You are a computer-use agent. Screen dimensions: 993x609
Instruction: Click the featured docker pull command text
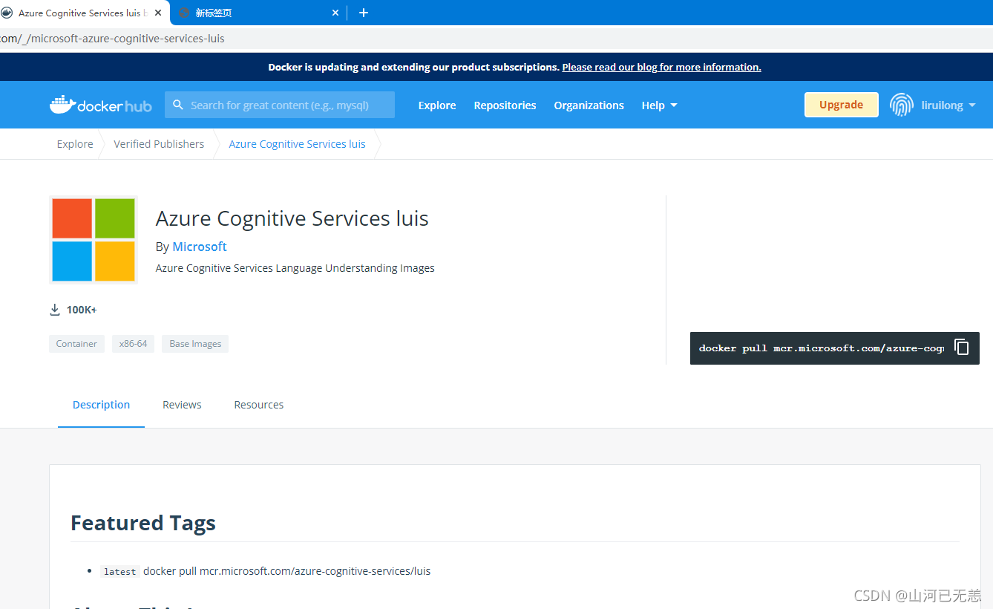pos(286,571)
